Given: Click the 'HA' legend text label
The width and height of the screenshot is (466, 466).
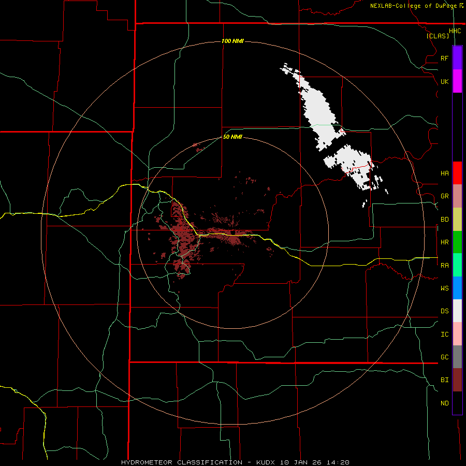Looking at the screenshot, I should pyautogui.click(x=444, y=173).
